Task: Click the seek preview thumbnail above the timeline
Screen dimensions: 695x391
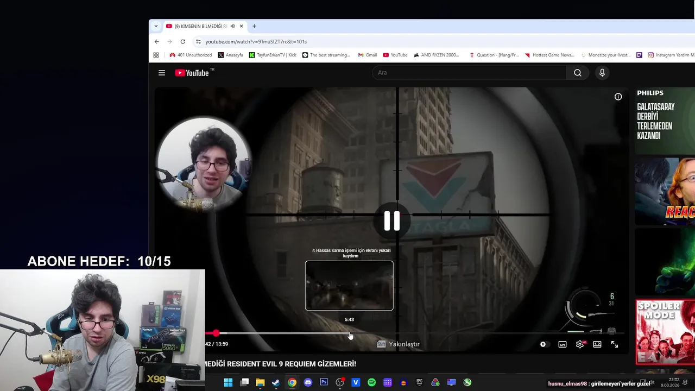Action: [x=349, y=286]
